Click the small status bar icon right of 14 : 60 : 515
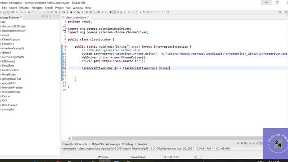The image size is (288, 162). pyautogui.click(x=195, y=157)
